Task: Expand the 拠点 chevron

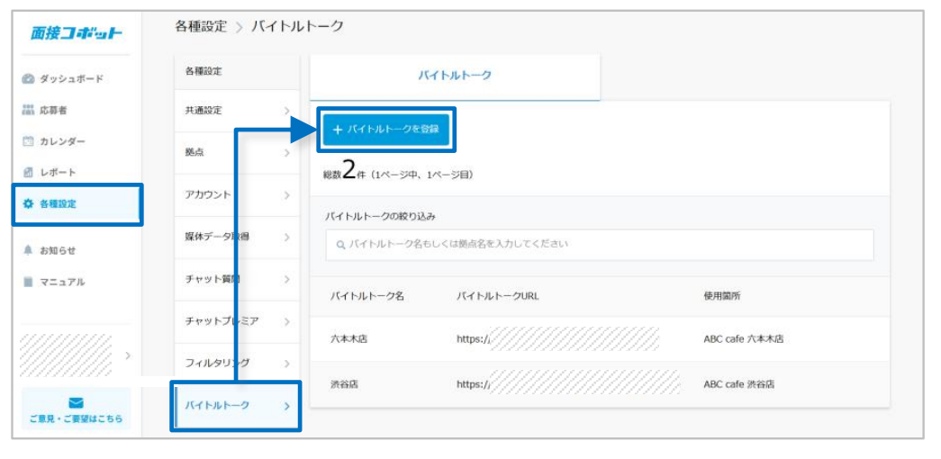Action: [x=286, y=152]
